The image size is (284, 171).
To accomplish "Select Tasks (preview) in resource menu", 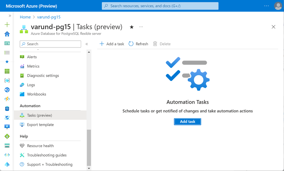I will point(40,115).
